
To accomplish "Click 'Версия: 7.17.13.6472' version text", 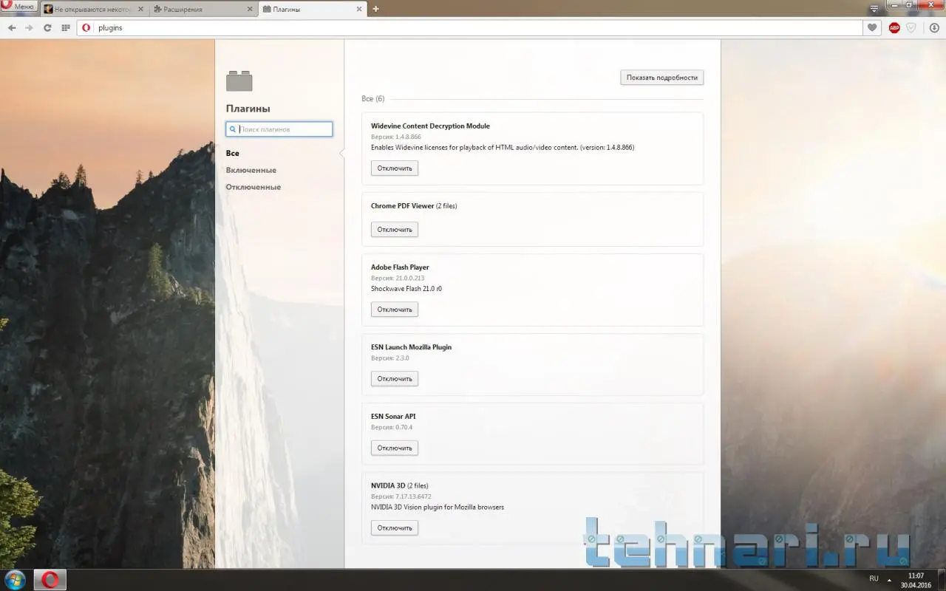I will click(401, 496).
